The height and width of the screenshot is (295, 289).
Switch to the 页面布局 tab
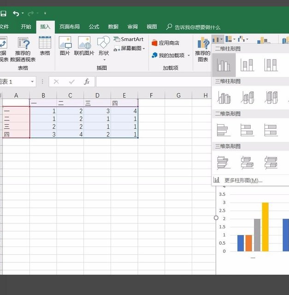(70, 27)
